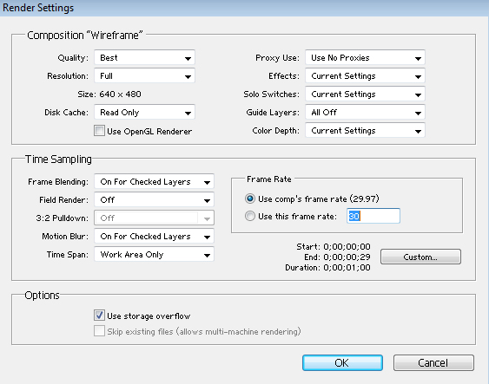Enable the Use OpenGL Renderer checkbox

coord(99,131)
